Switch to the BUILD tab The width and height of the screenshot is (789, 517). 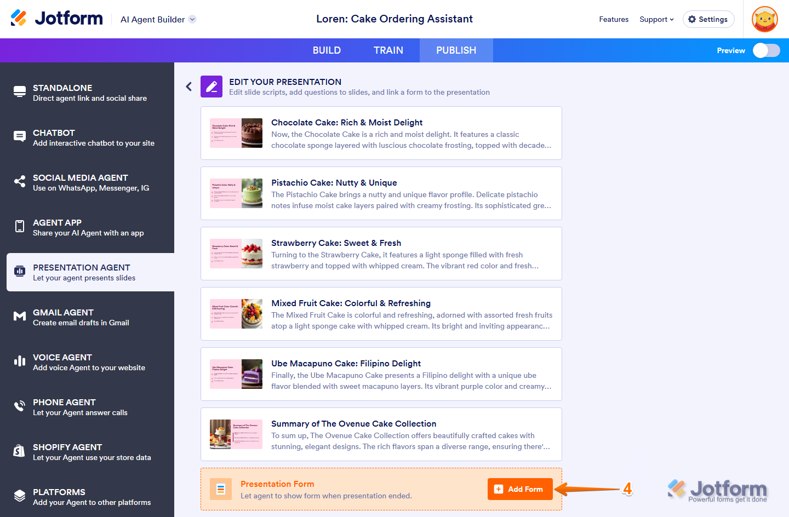tap(327, 50)
